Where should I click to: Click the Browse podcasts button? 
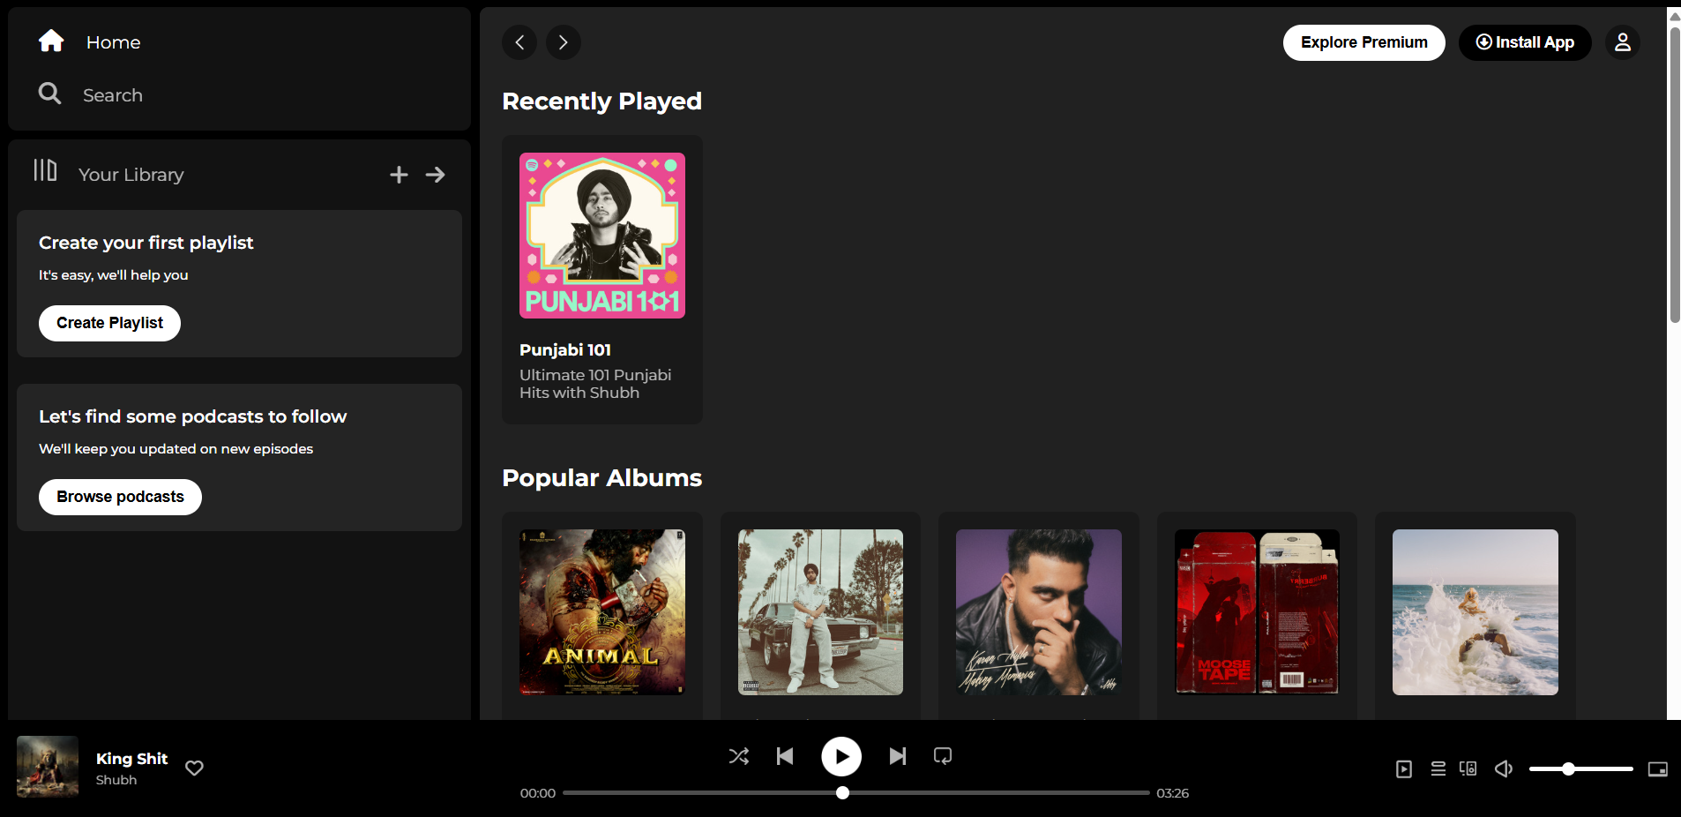120,497
